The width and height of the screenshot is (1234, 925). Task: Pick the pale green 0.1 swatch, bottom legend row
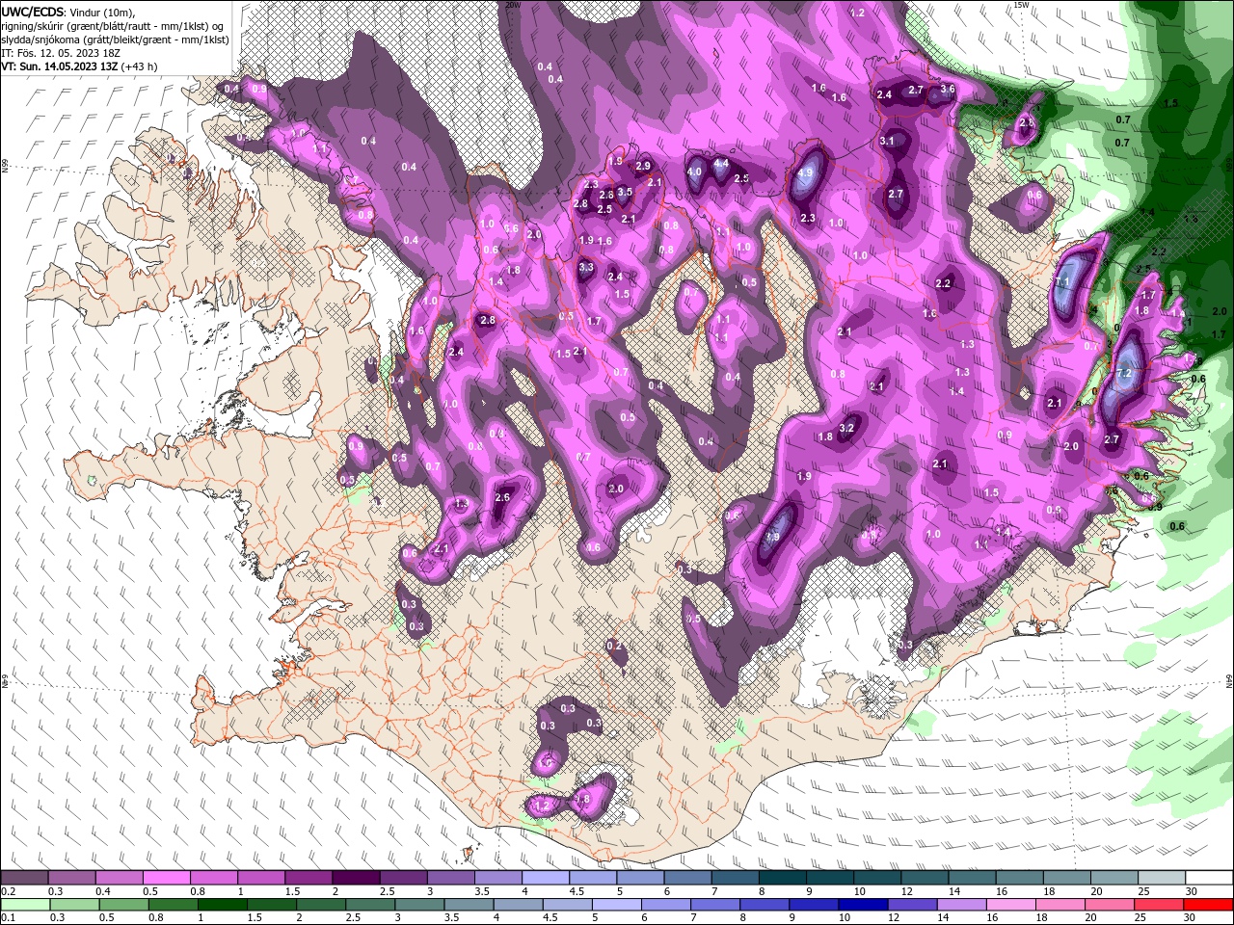24,905
